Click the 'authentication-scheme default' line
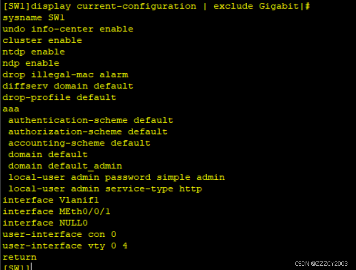This screenshot has width=356, height=270. tap(90, 120)
